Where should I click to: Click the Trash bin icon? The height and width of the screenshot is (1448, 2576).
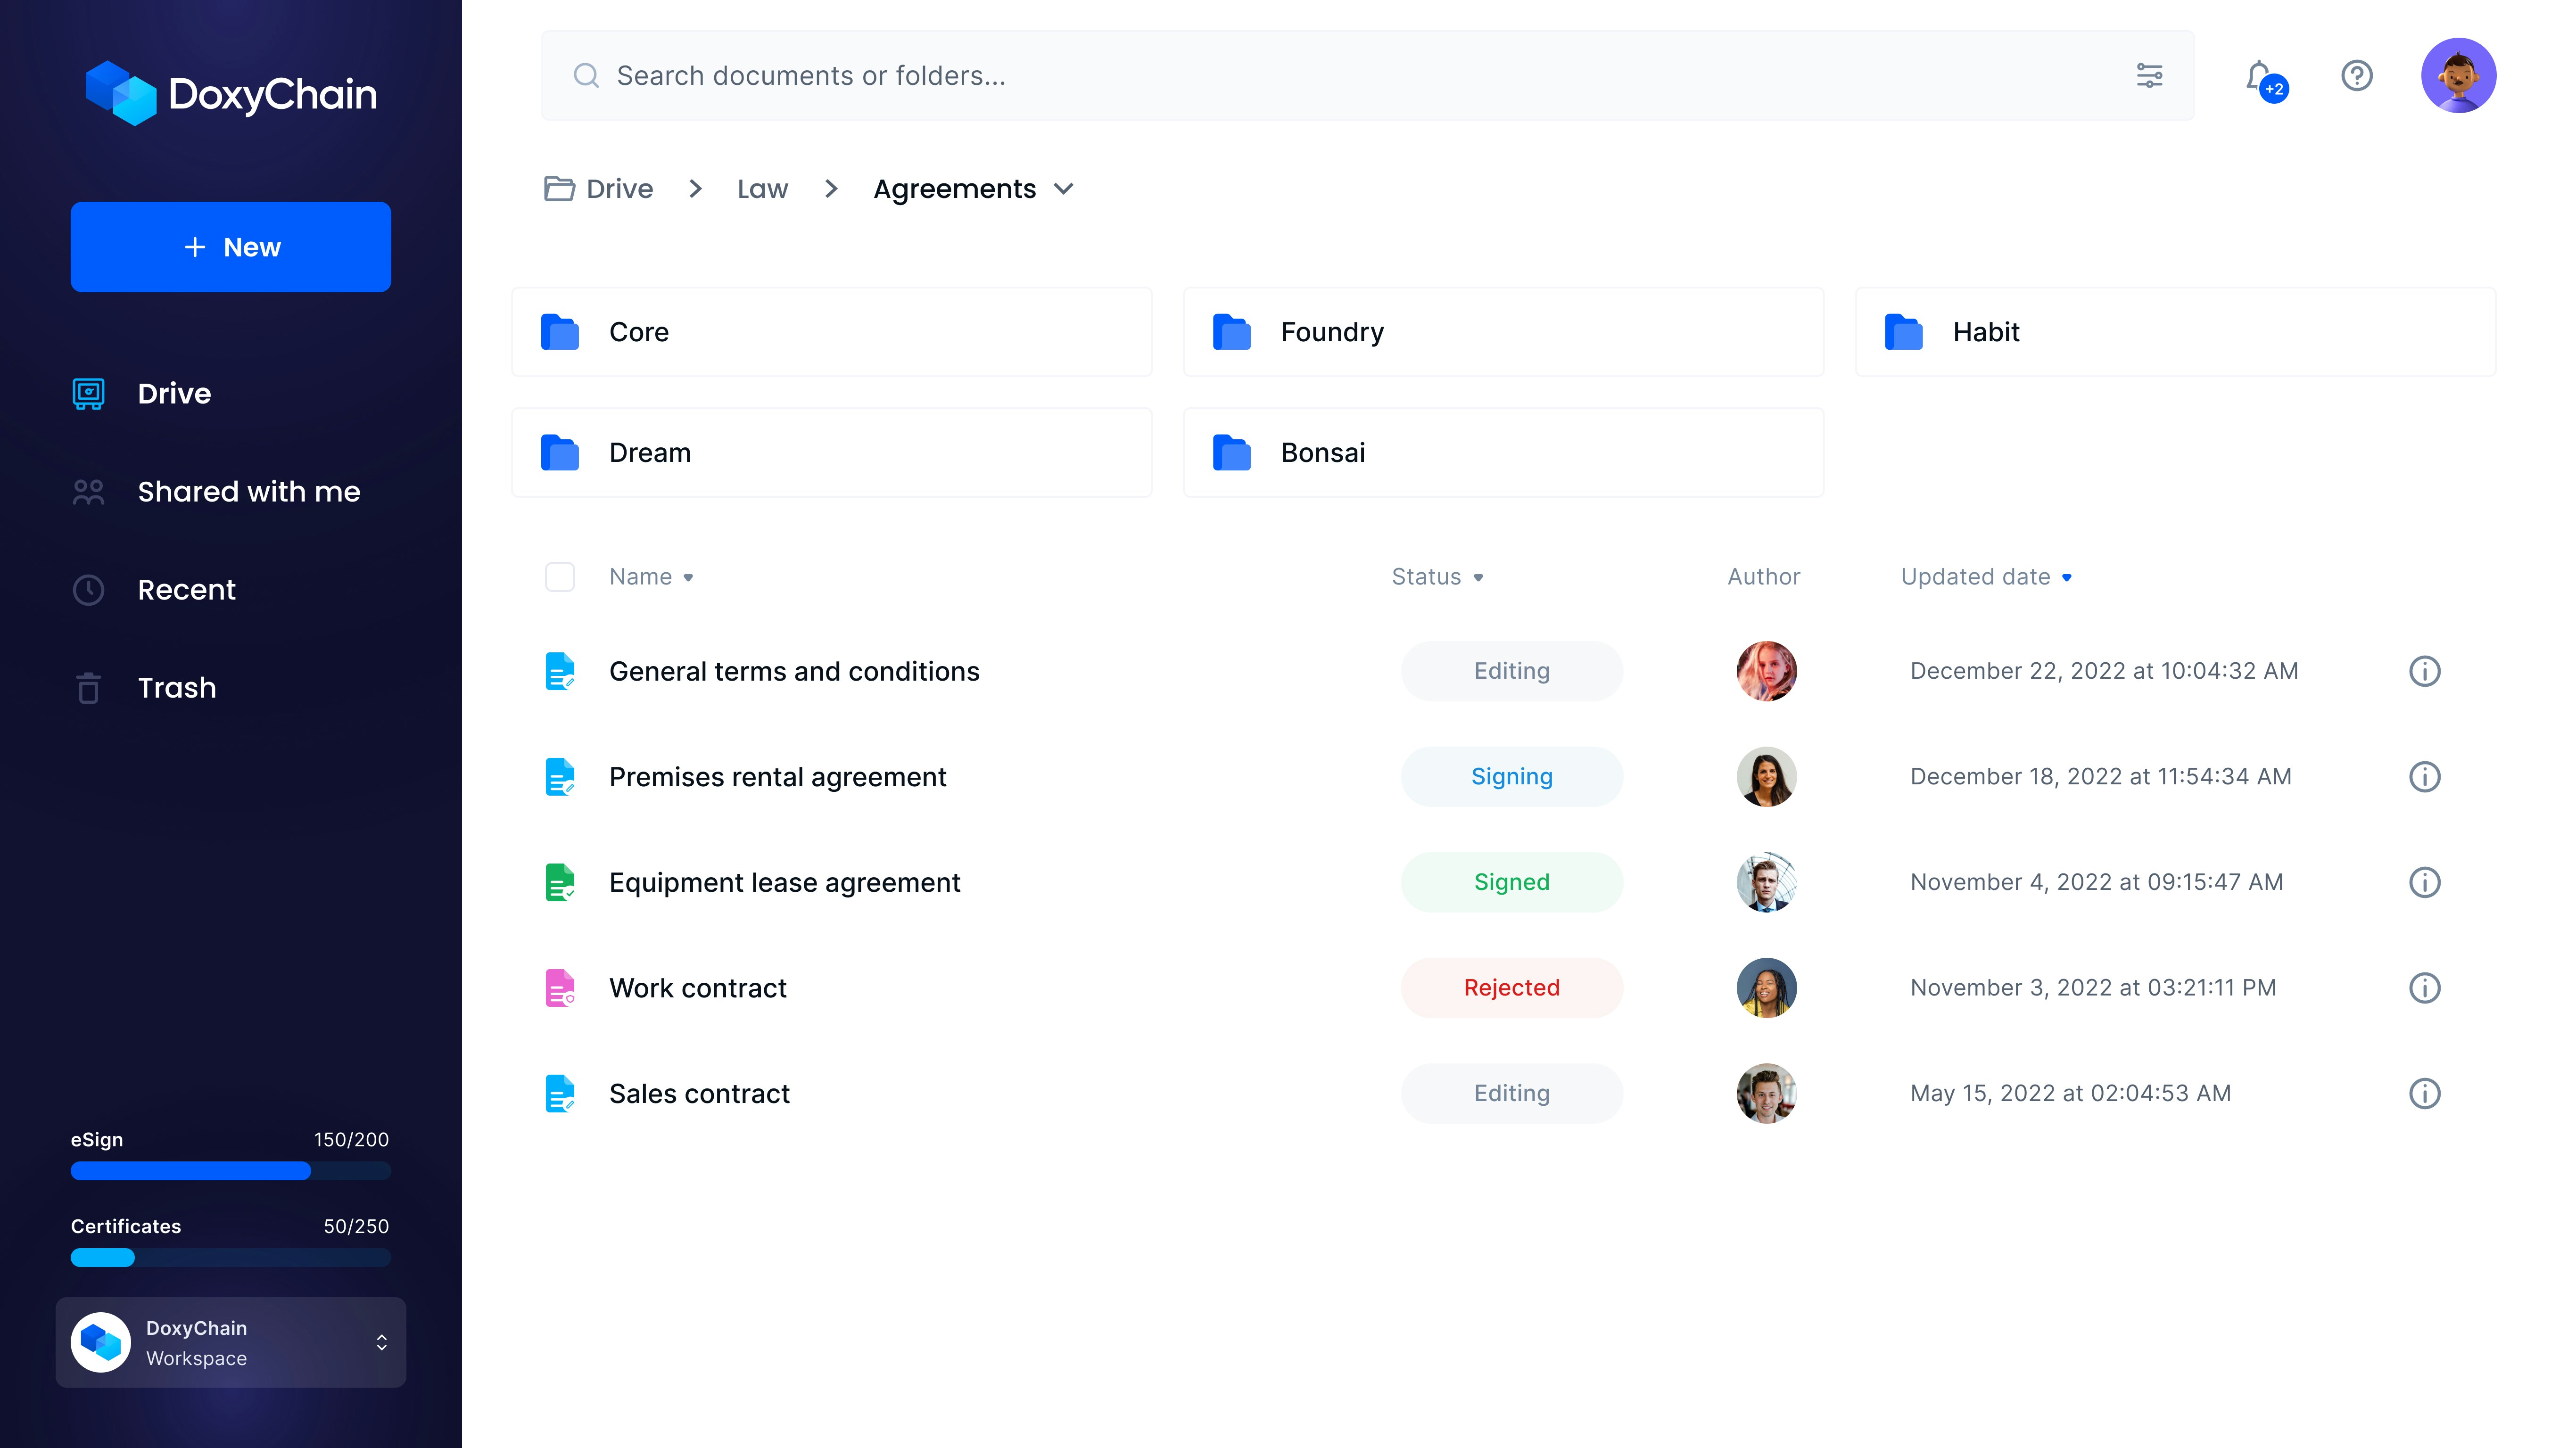coord(88,688)
